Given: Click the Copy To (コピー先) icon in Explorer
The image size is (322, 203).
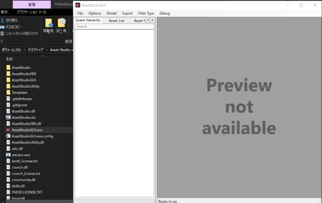Looking at the screenshot, I should [61, 23].
